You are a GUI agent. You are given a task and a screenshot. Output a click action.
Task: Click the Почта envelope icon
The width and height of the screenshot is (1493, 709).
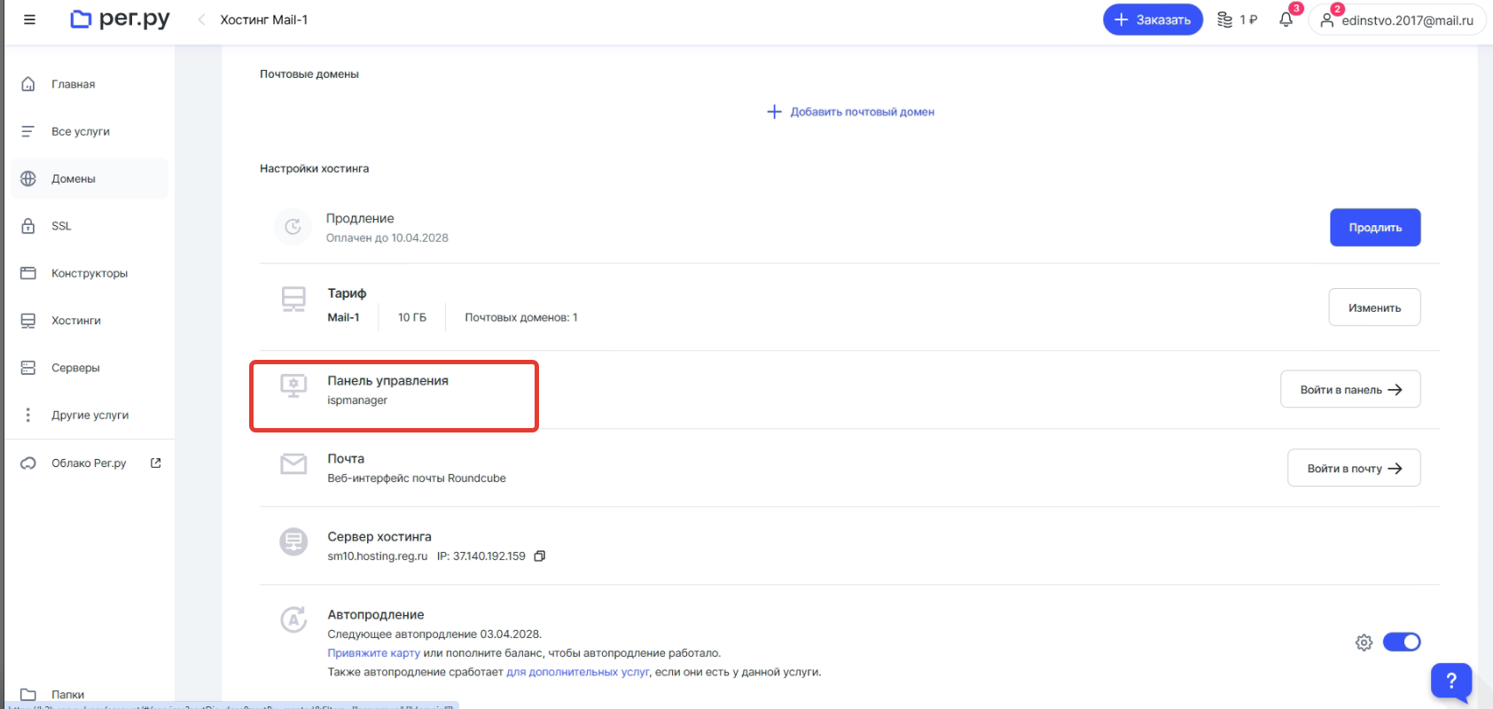tap(293, 464)
